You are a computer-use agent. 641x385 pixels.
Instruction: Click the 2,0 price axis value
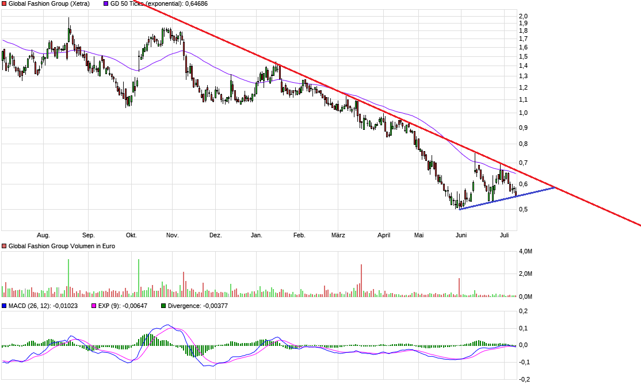point(523,16)
